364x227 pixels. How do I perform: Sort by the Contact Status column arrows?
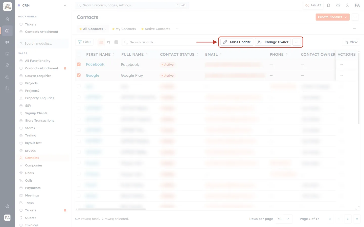(x=198, y=54)
